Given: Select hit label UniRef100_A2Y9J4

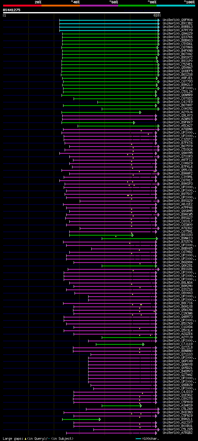Looking at the screenshot, I should 178,112.
